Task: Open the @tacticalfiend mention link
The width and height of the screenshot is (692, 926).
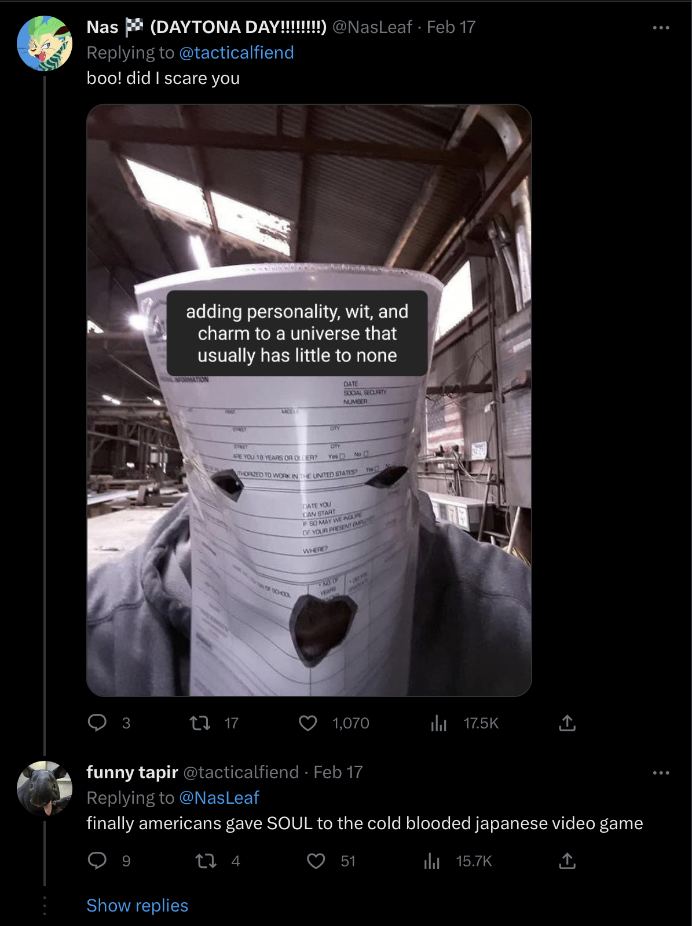Action: click(236, 53)
